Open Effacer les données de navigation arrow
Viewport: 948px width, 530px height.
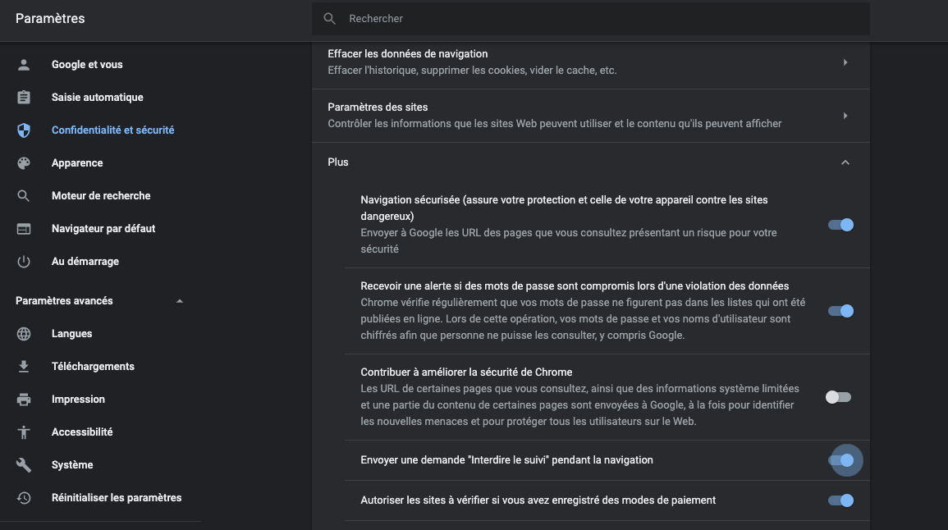tap(845, 62)
